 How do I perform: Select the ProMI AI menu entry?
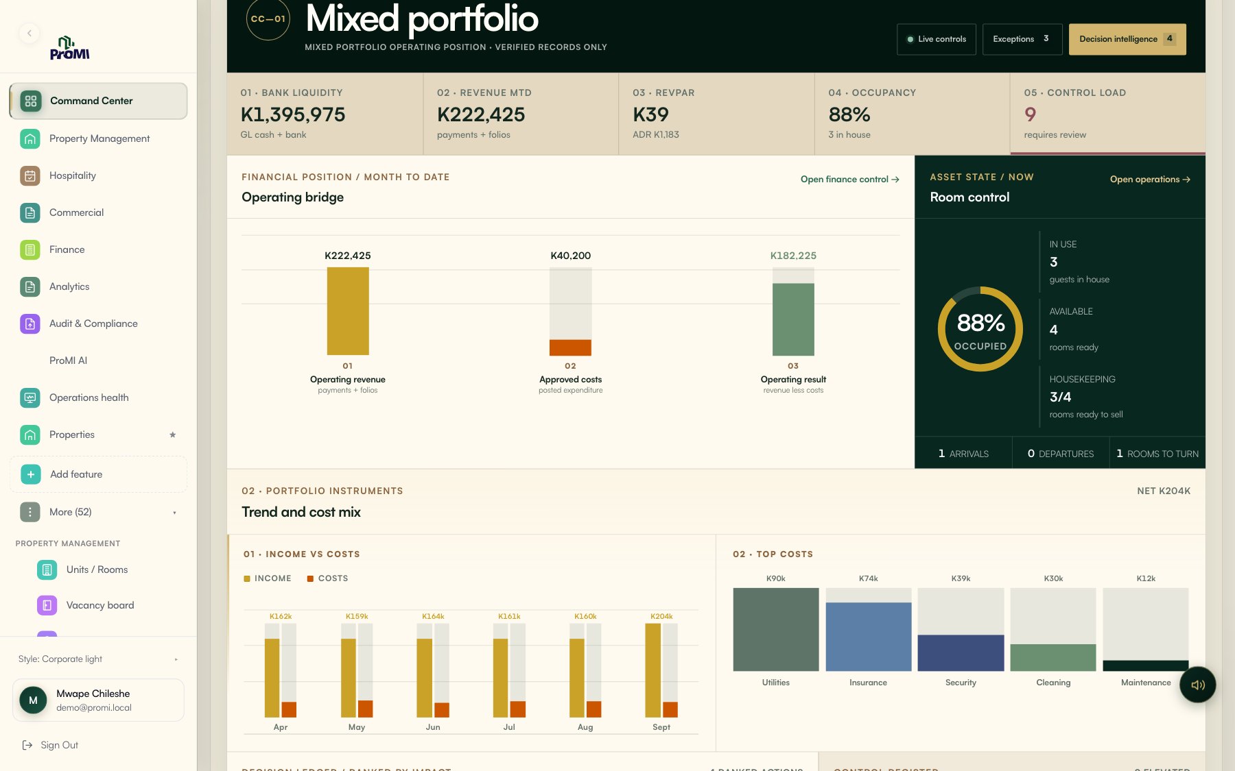[x=98, y=360]
